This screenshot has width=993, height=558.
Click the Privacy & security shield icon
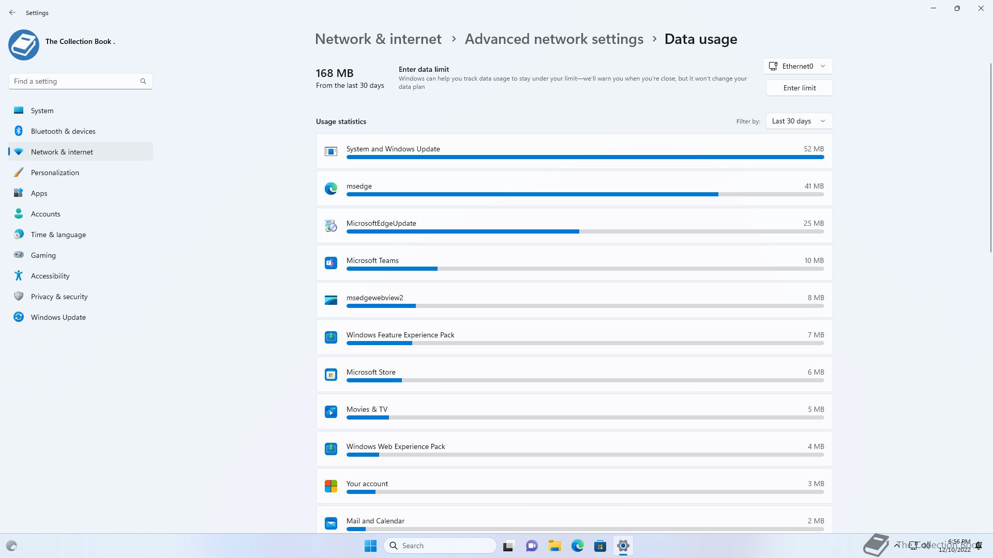pos(19,296)
